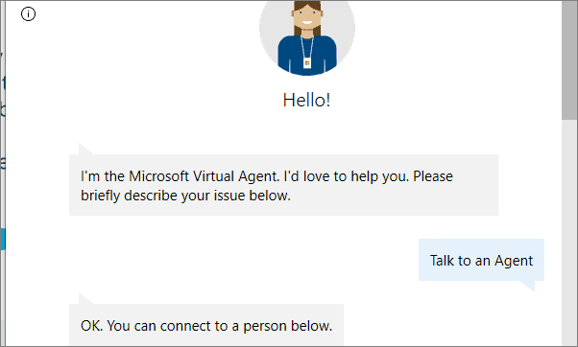The image size is (578, 347).
Task: Open the circled info icon
Action: (29, 14)
